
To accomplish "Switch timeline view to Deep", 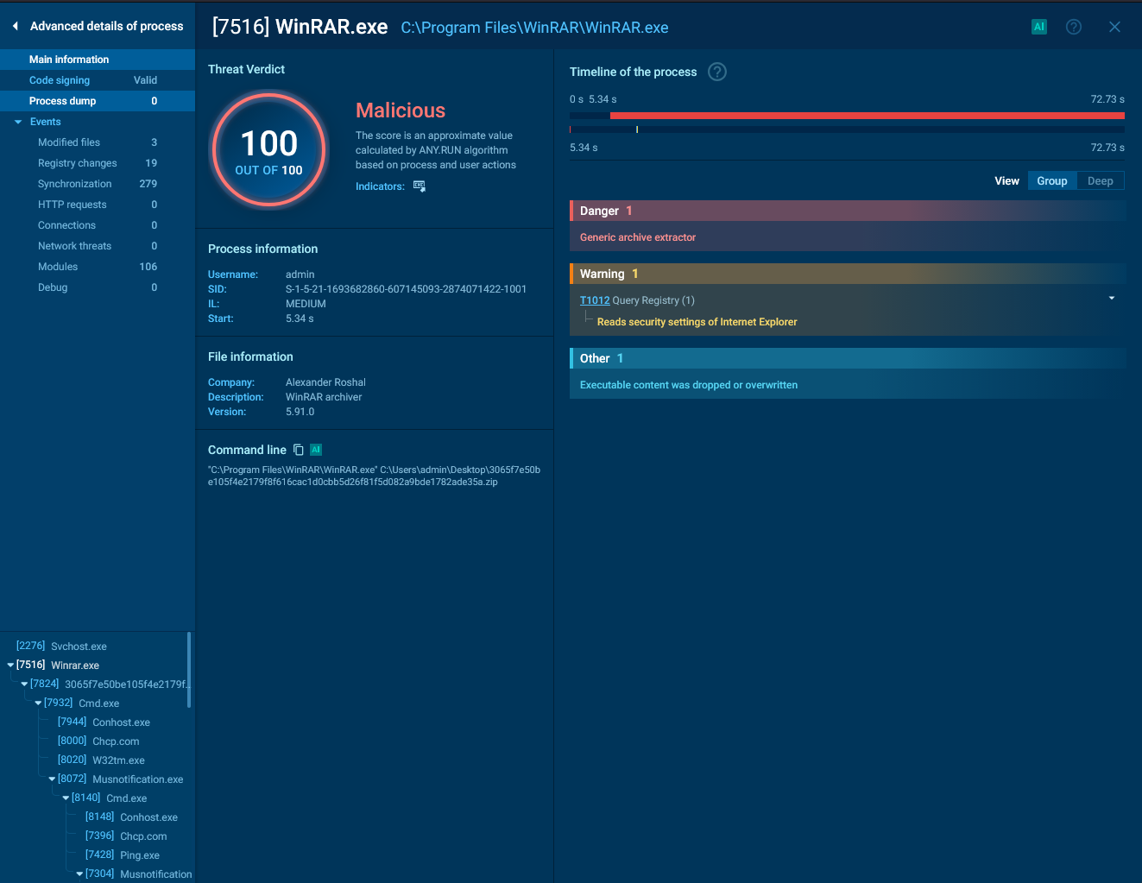I will pyautogui.click(x=1100, y=181).
